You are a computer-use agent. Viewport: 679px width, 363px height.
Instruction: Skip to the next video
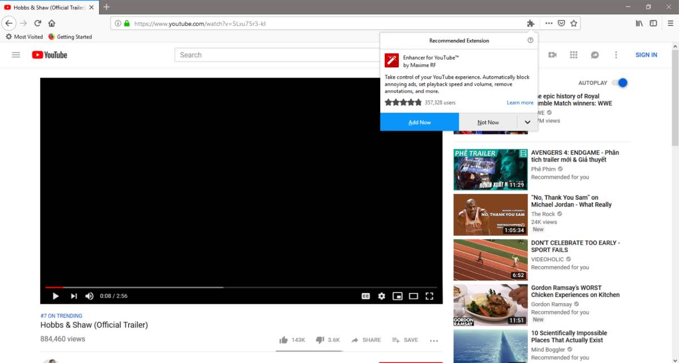[74, 296]
